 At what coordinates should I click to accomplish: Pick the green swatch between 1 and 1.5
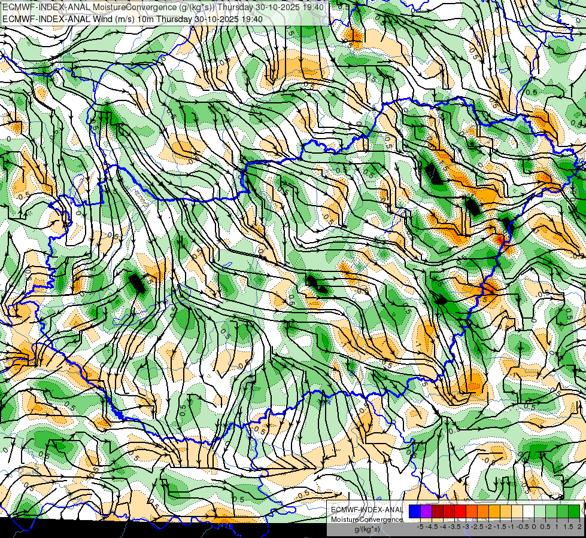click(563, 512)
